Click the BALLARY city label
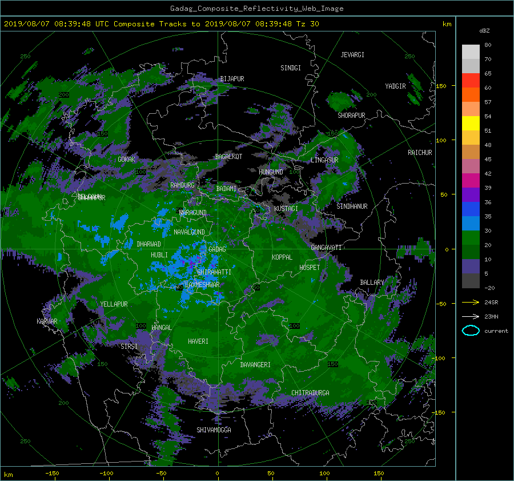 pyautogui.click(x=372, y=283)
